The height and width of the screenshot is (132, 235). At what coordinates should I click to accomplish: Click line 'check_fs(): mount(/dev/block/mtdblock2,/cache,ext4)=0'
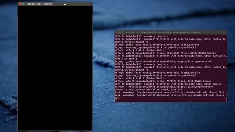click(x=158, y=73)
